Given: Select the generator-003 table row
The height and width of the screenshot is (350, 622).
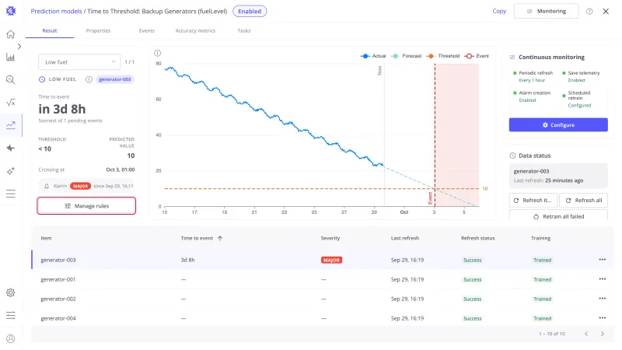Looking at the screenshot, I should pos(323,260).
